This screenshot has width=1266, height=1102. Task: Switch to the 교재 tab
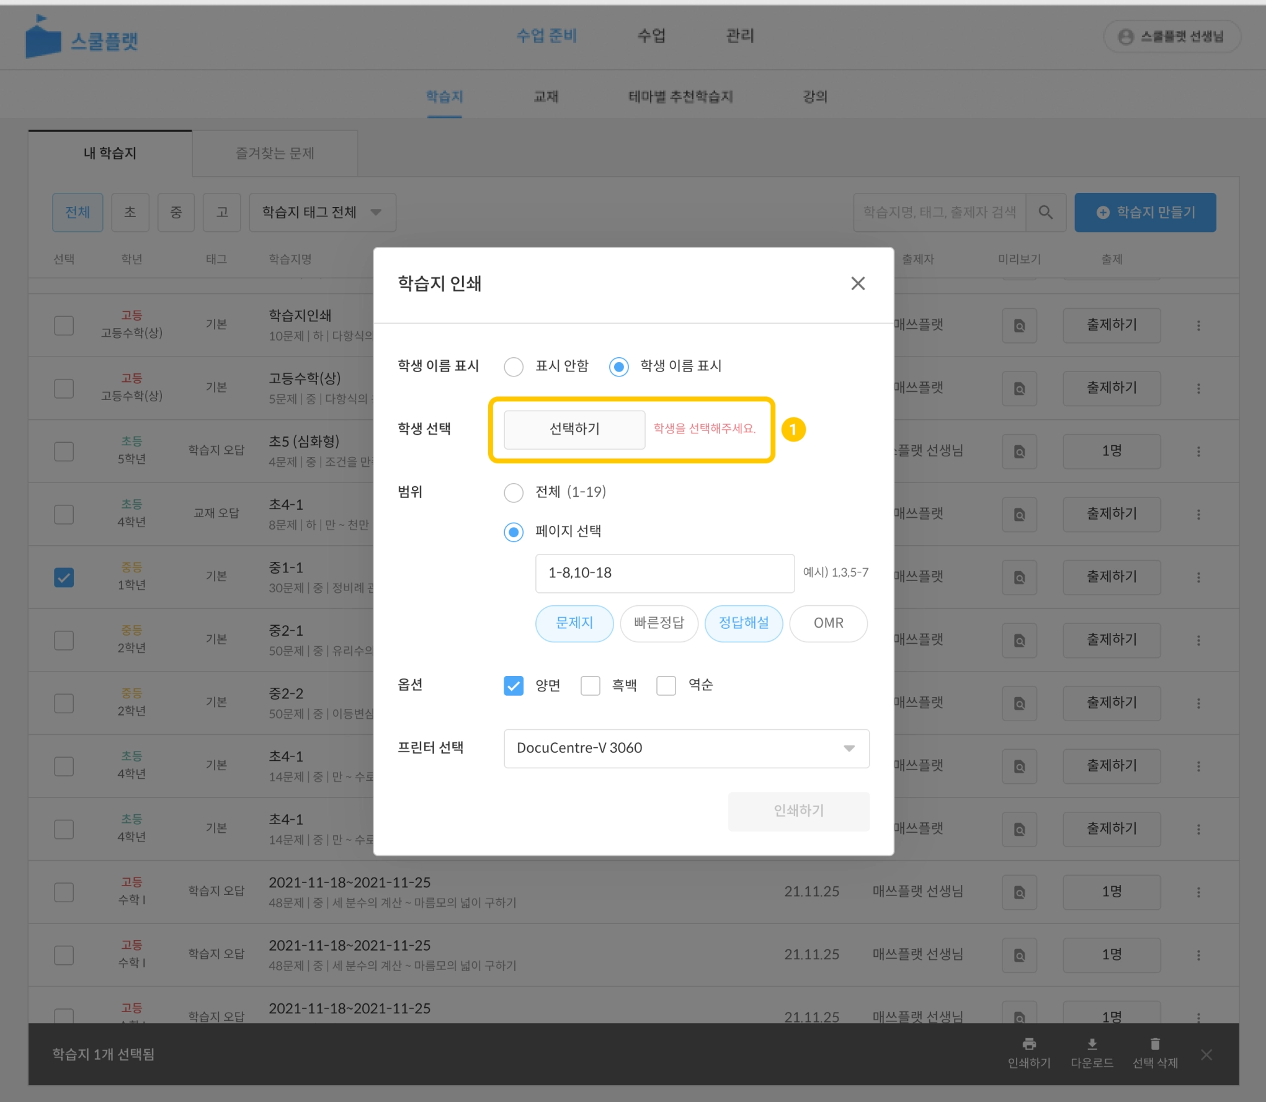[546, 97]
